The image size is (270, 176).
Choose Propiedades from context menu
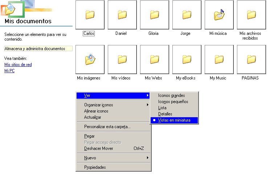tap(113, 167)
